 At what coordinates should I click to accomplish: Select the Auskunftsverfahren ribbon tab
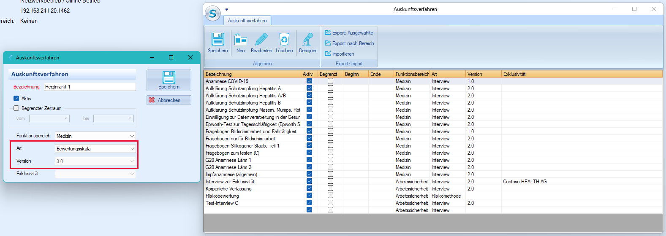(x=247, y=21)
